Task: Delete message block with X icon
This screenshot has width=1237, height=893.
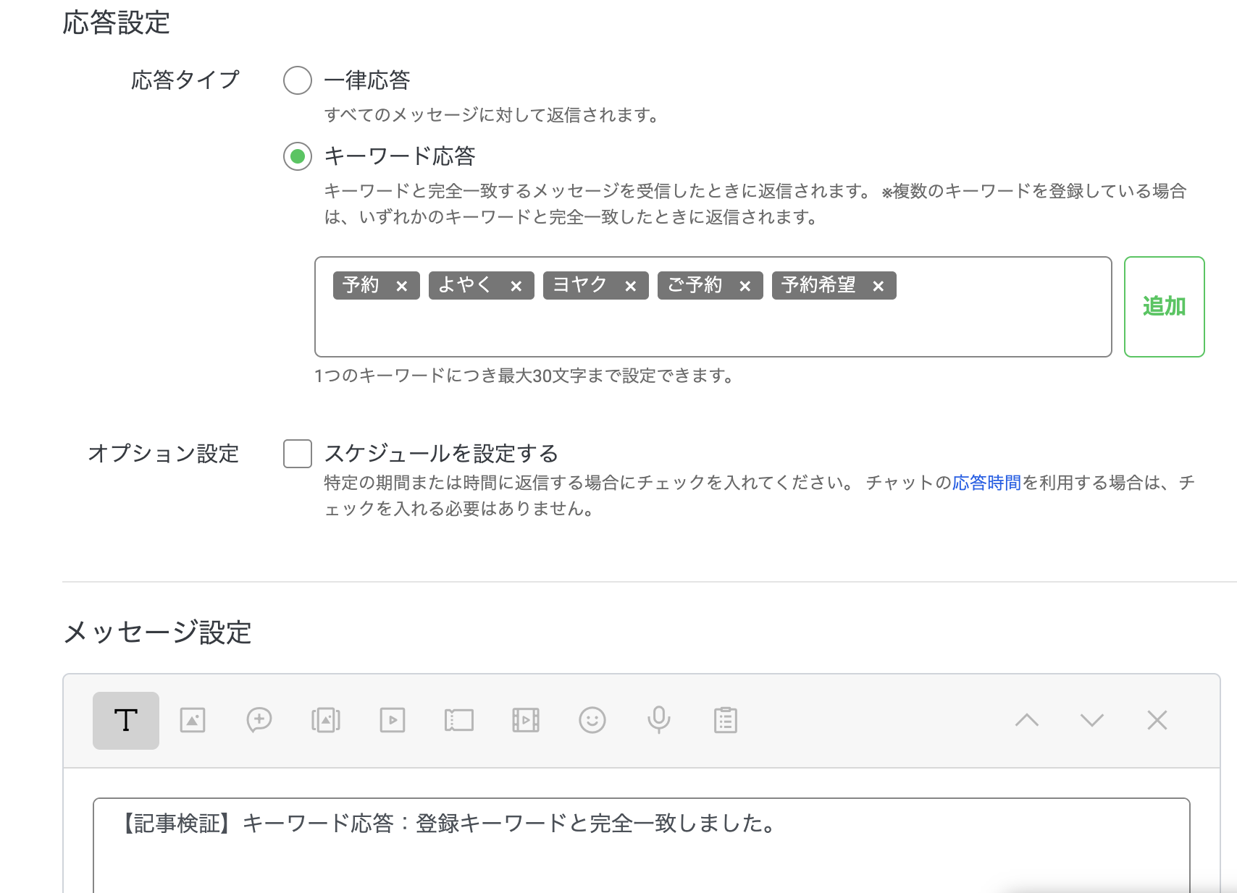Action: [1157, 719]
